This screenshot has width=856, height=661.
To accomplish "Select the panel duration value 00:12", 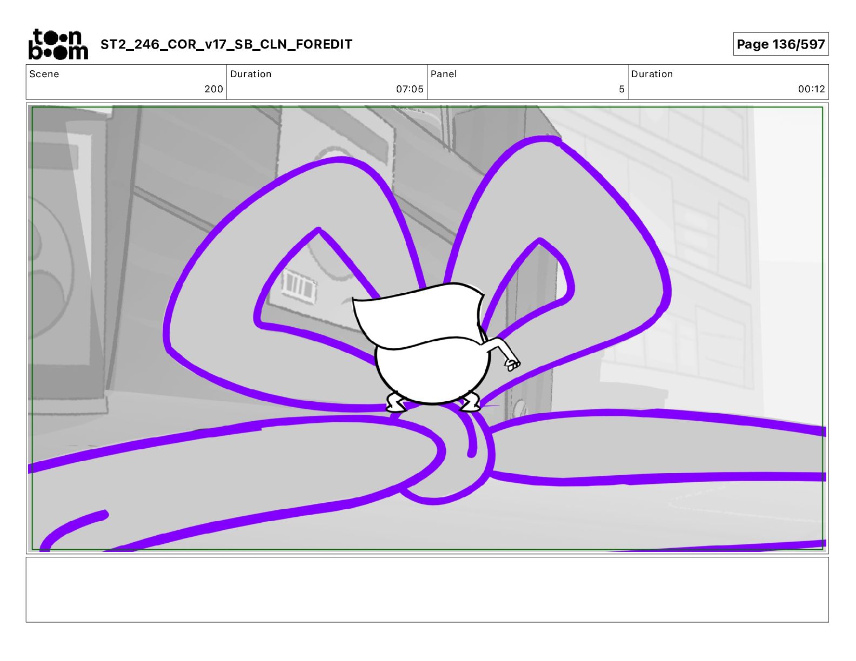I will [x=812, y=89].
